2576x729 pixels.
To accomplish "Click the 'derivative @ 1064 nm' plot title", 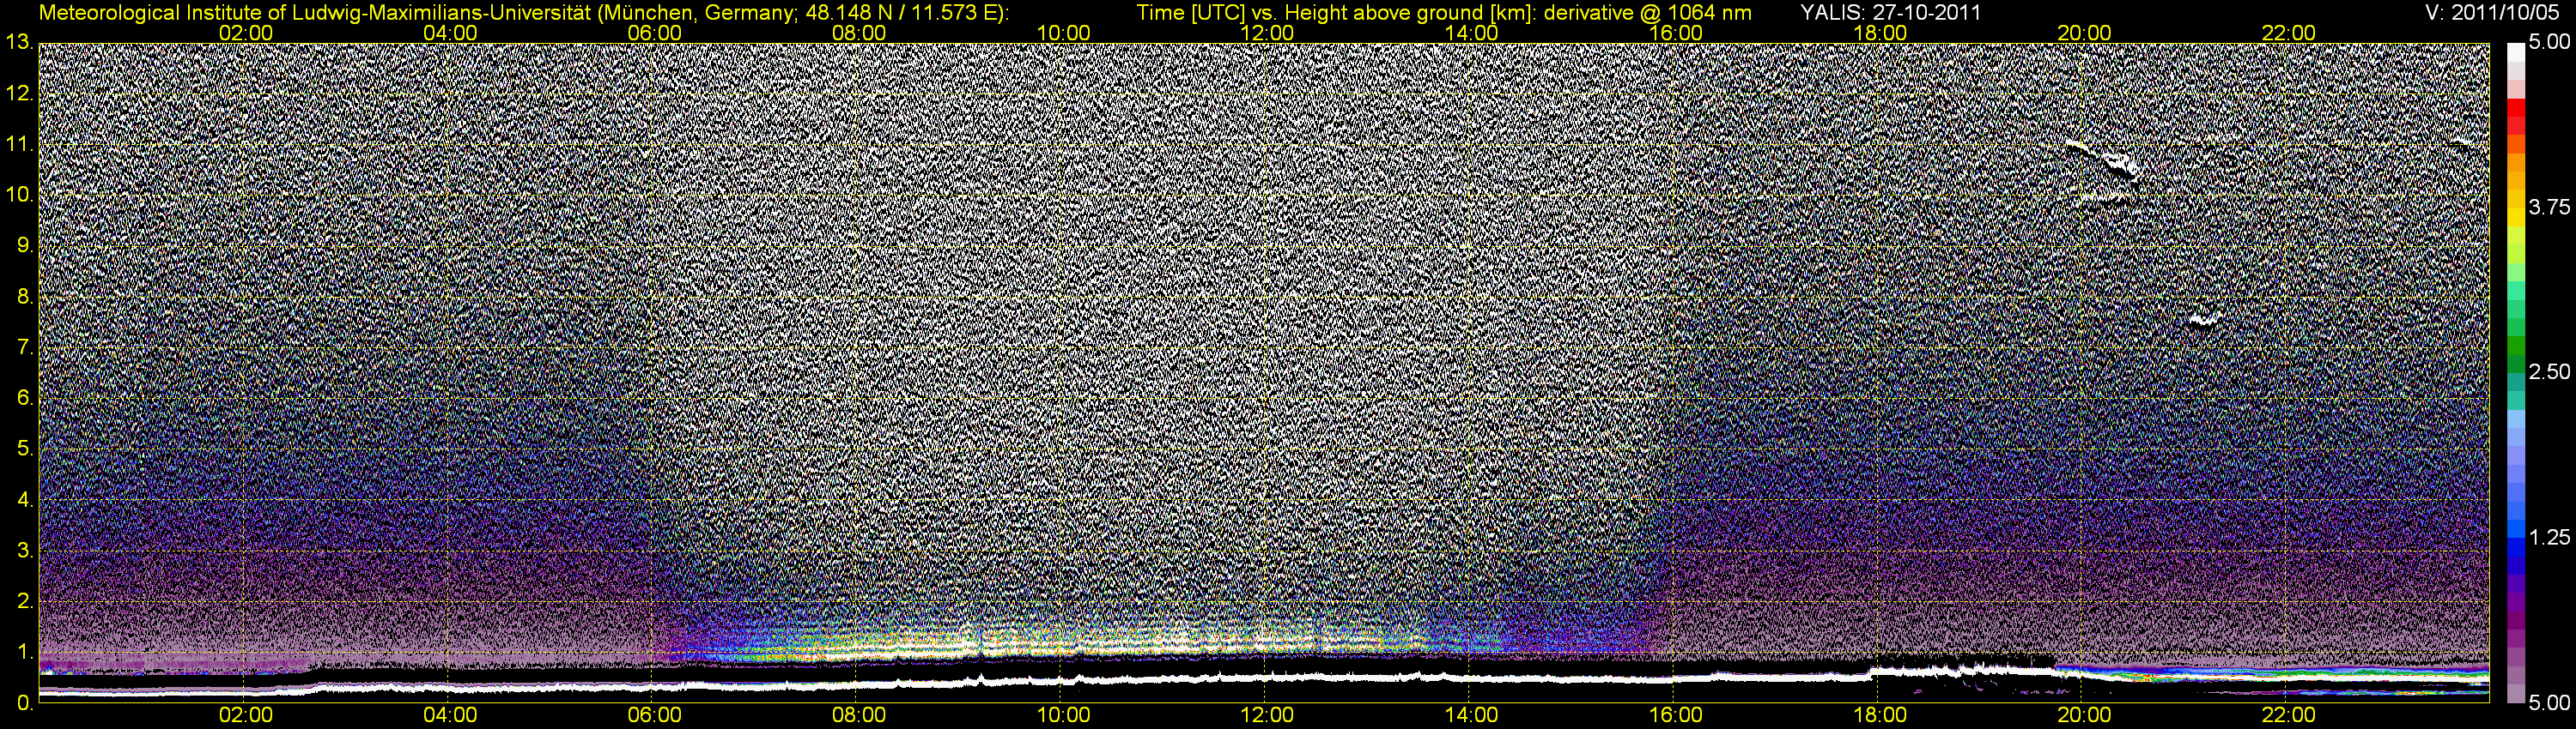I will pos(1648,13).
